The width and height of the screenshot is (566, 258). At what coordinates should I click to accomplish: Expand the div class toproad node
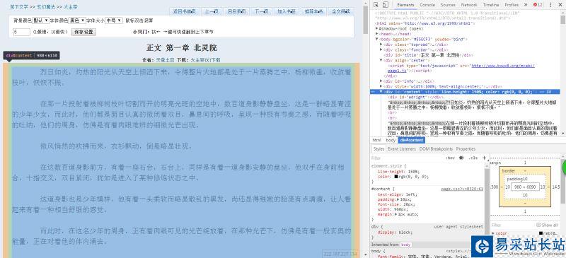pyautogui.click(x=381, y=44)
